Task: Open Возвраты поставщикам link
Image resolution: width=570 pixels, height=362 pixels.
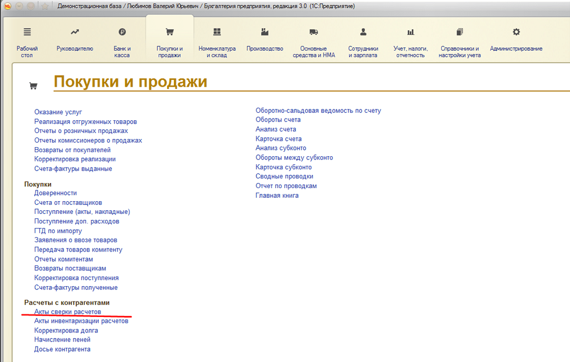Action: pos(70,269)
